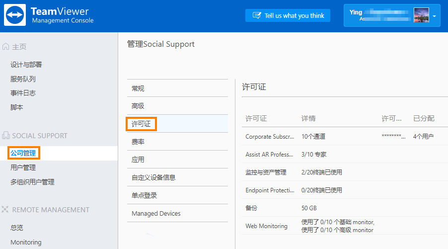448x249 pixels.
Task: Click the 主页 home label
Action: 19,47
